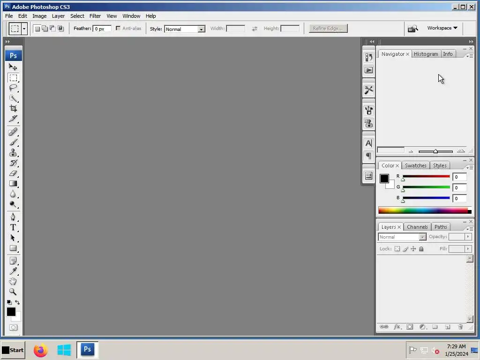This screenshot has height=360, width=480.
Task: Choose Intersect with selection mode
Action: pos(60,29)
